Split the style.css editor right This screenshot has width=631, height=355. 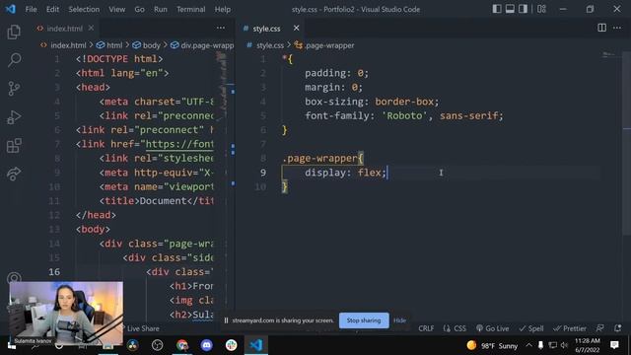point(601,28)
